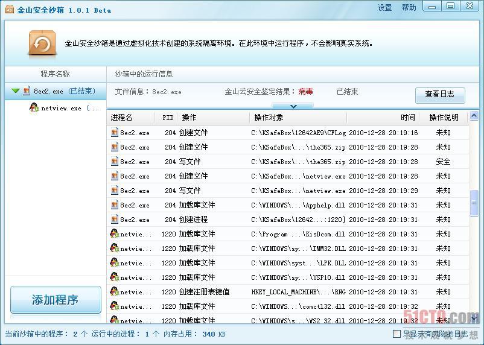Click the 查看日志 button
The image size is (484, 345).
coord(440,95)
